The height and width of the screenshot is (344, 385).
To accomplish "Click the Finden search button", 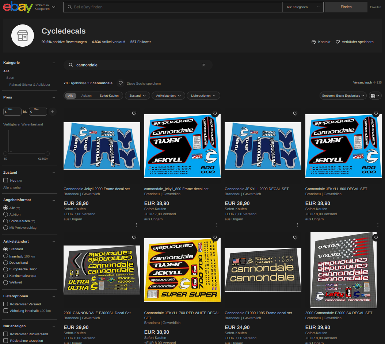I will 346,7.
